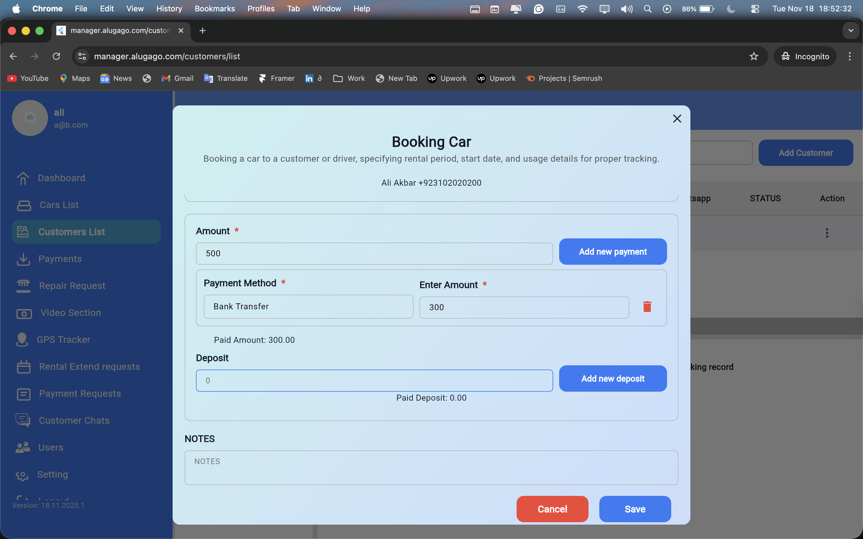Delete the Bank Transfer payment row
863x539 pixels.
click(647, 307)
